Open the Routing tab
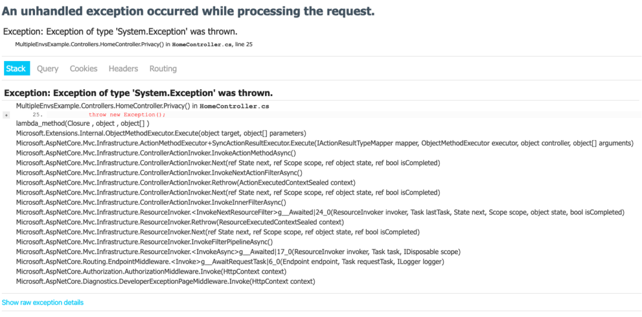The height and width of the screenshot is (317, 642). pos(163,68)
